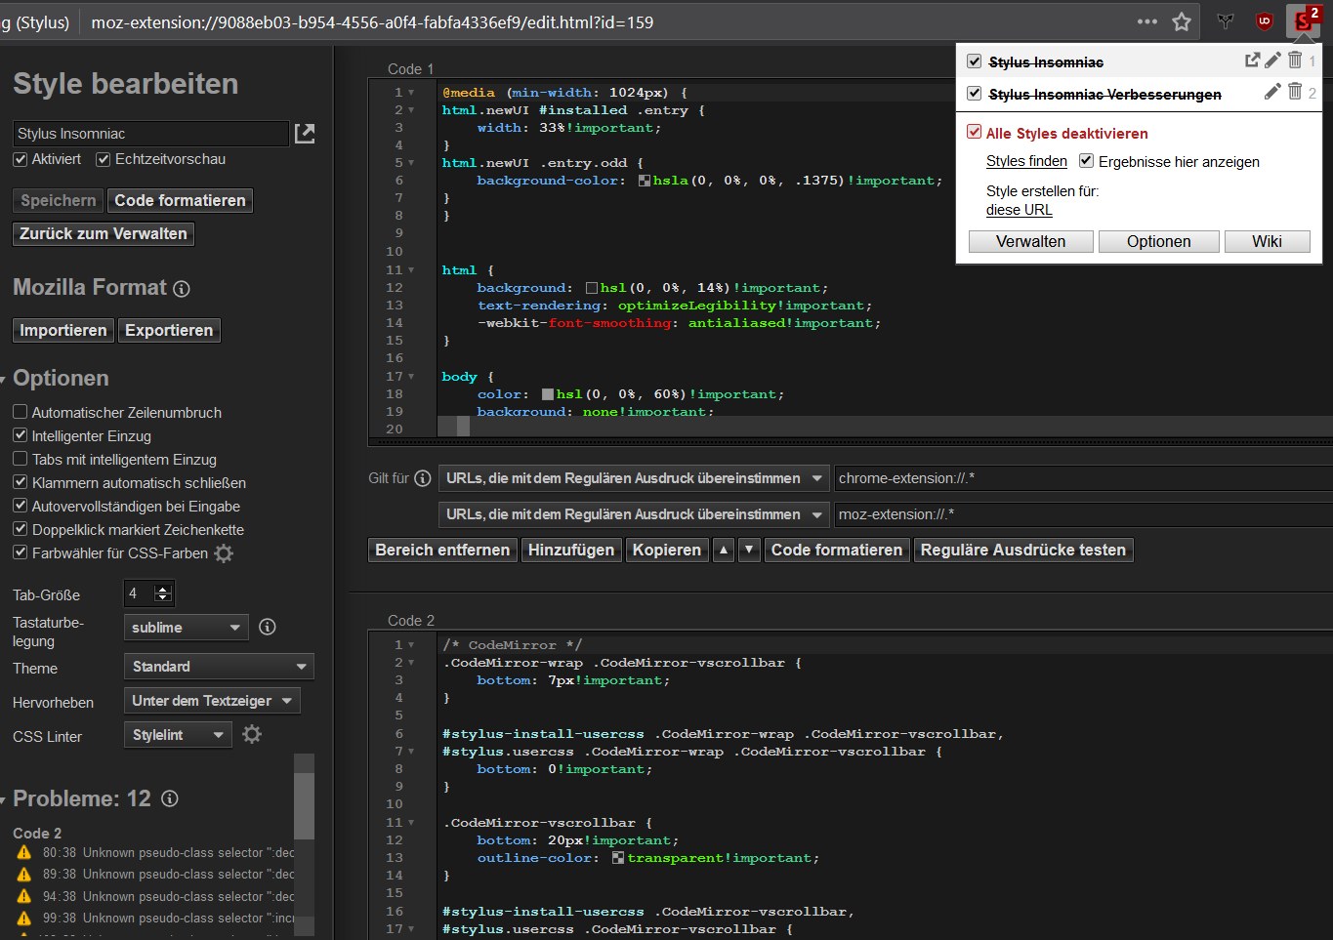This screenshot has width=1333, height=940.
Task: Follow the Styles finden link
Action: [x=1026, y=162]
